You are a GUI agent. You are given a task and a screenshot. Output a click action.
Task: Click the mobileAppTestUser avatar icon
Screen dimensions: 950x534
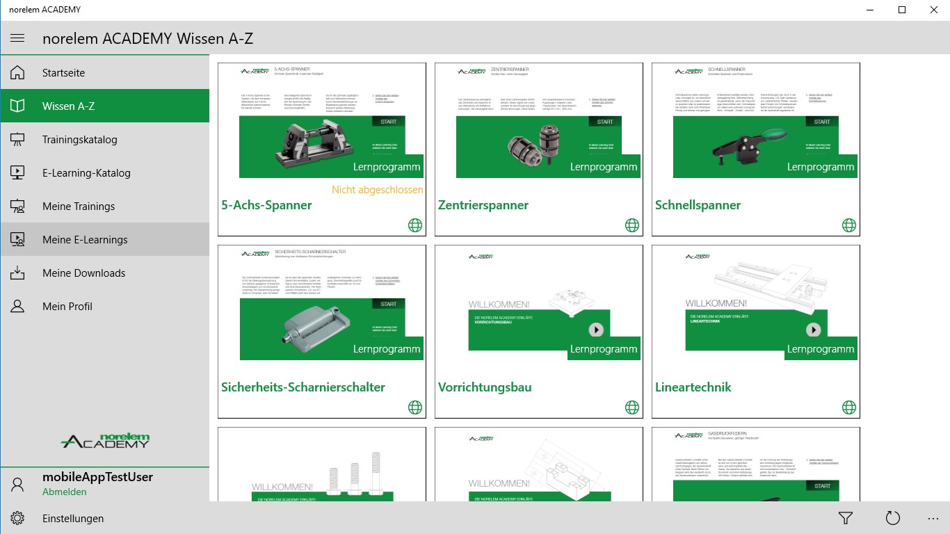point(17,485)
